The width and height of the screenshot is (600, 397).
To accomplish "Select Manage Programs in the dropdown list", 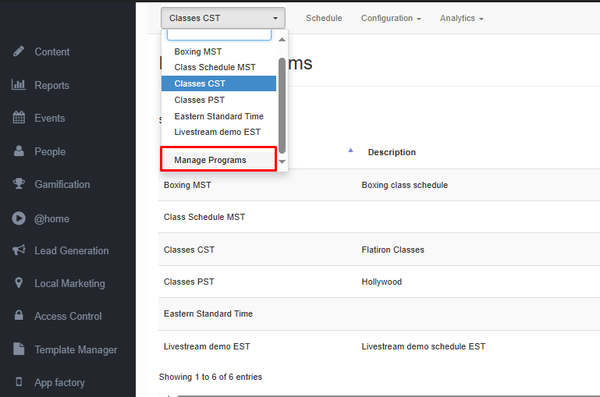I will click(211, 160).
